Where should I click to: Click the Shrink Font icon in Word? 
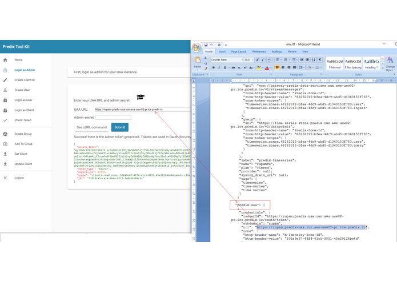(263, 60)
